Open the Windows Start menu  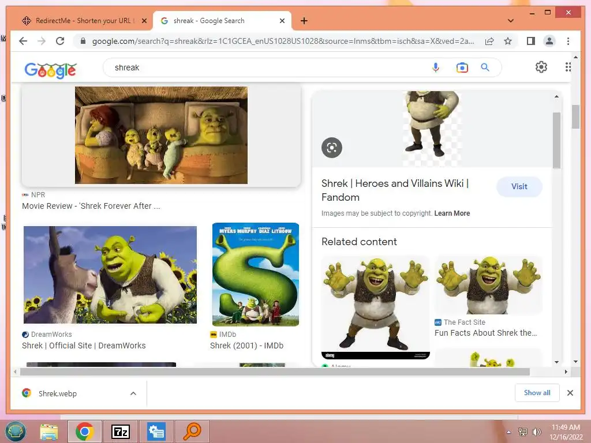pos(16,431)
